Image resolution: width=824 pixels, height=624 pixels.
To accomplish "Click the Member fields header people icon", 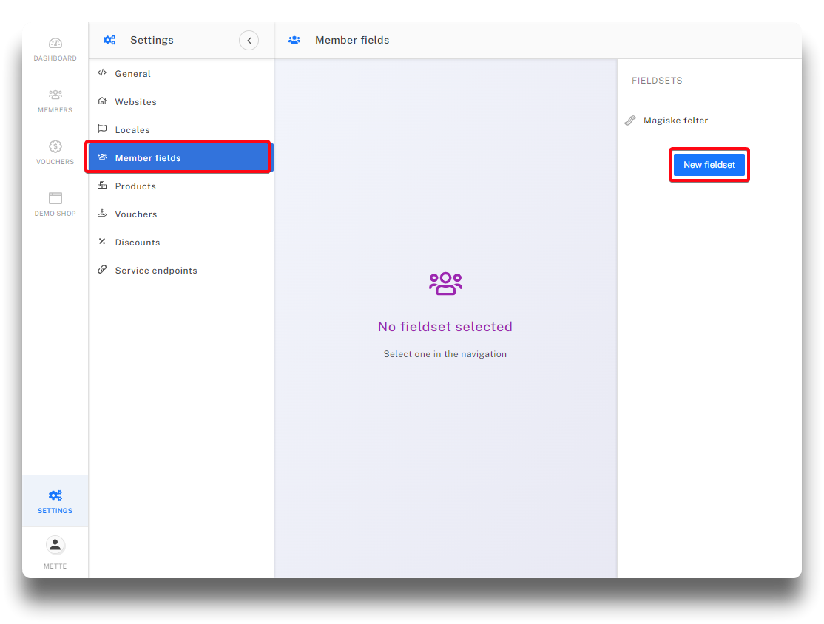I will click(x=294, y=40).
